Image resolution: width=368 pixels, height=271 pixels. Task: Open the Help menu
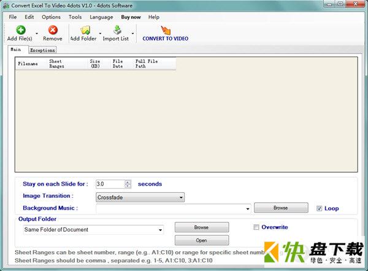pyautogui.click(x=154, y=17)
